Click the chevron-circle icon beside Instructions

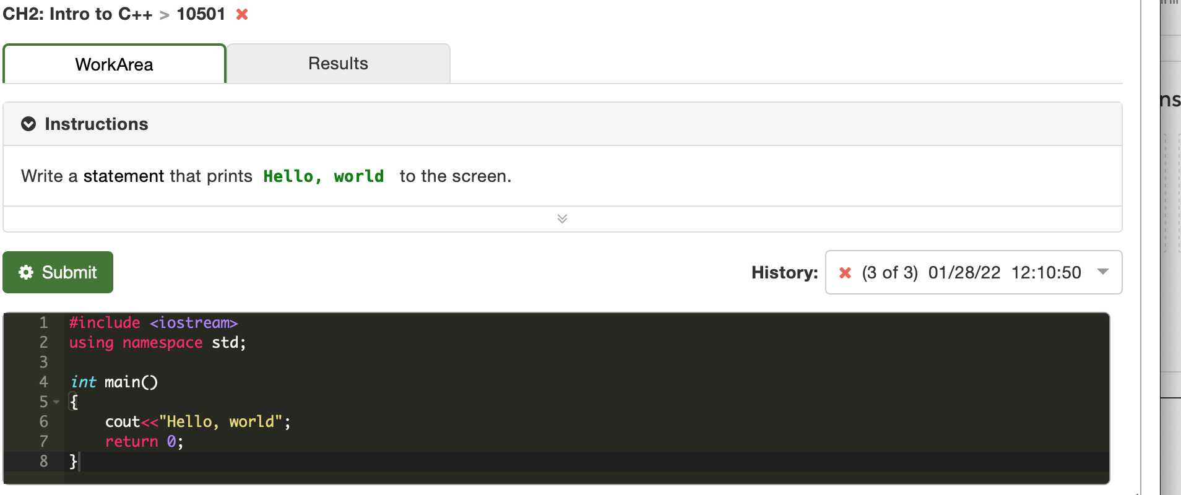pos(28,124)
